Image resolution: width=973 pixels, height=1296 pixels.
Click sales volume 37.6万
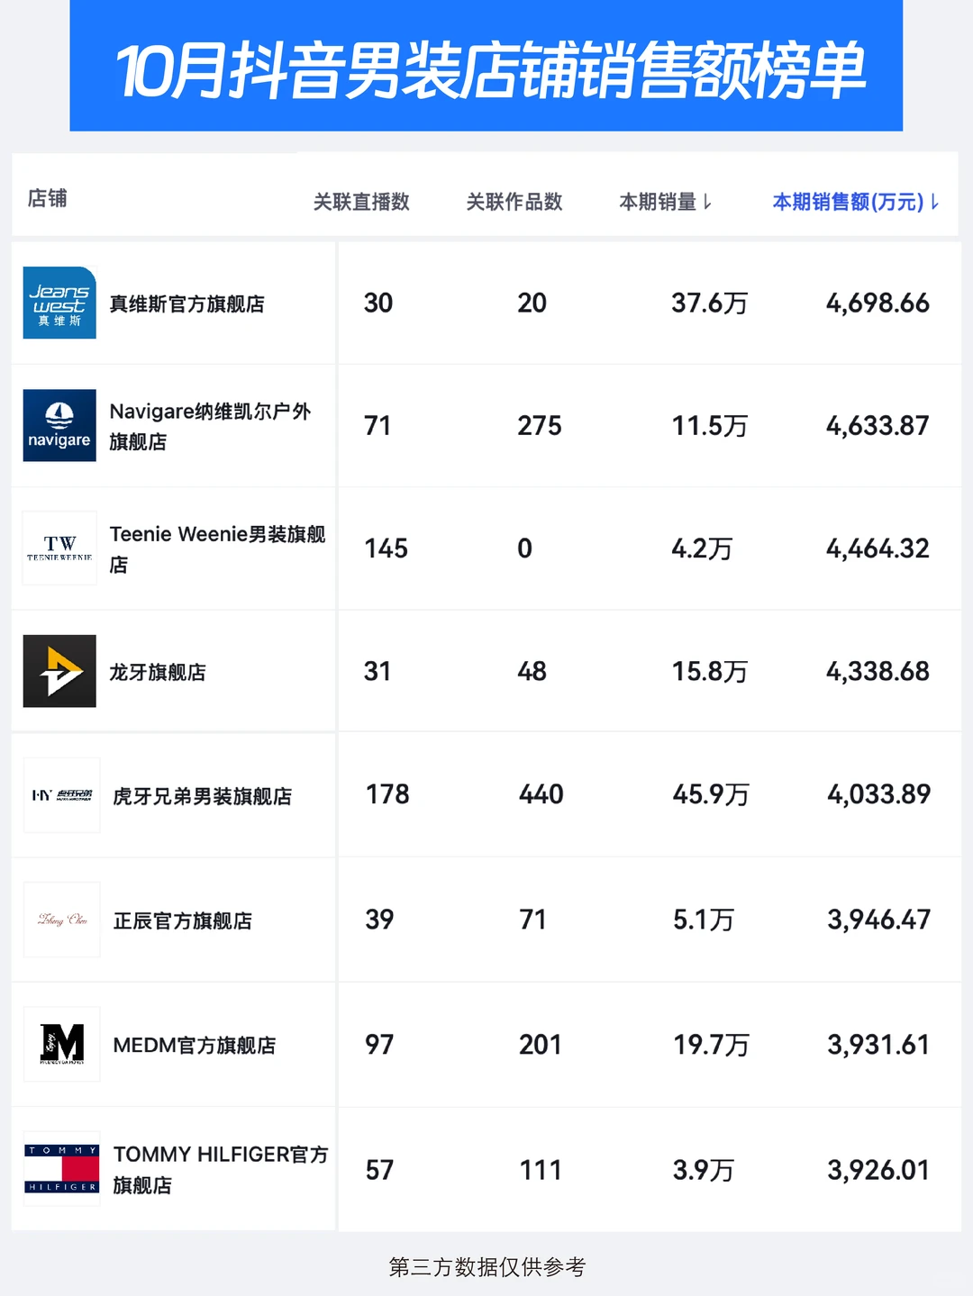tap(710, 304)
